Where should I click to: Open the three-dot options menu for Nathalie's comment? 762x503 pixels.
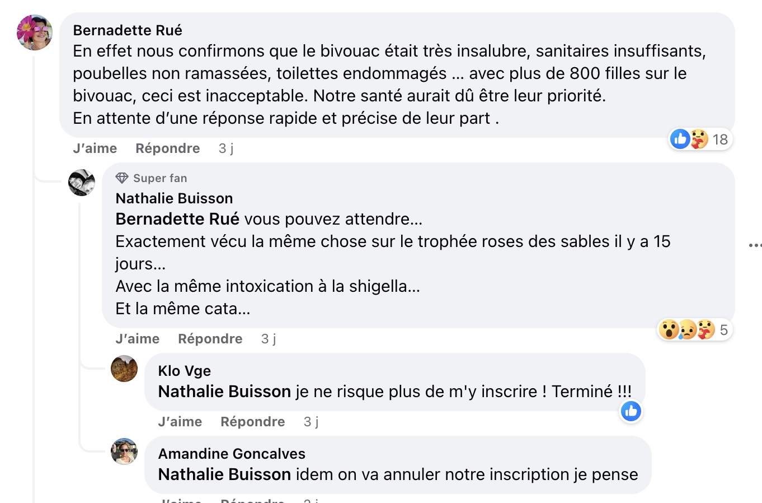[x=755, y=245]
